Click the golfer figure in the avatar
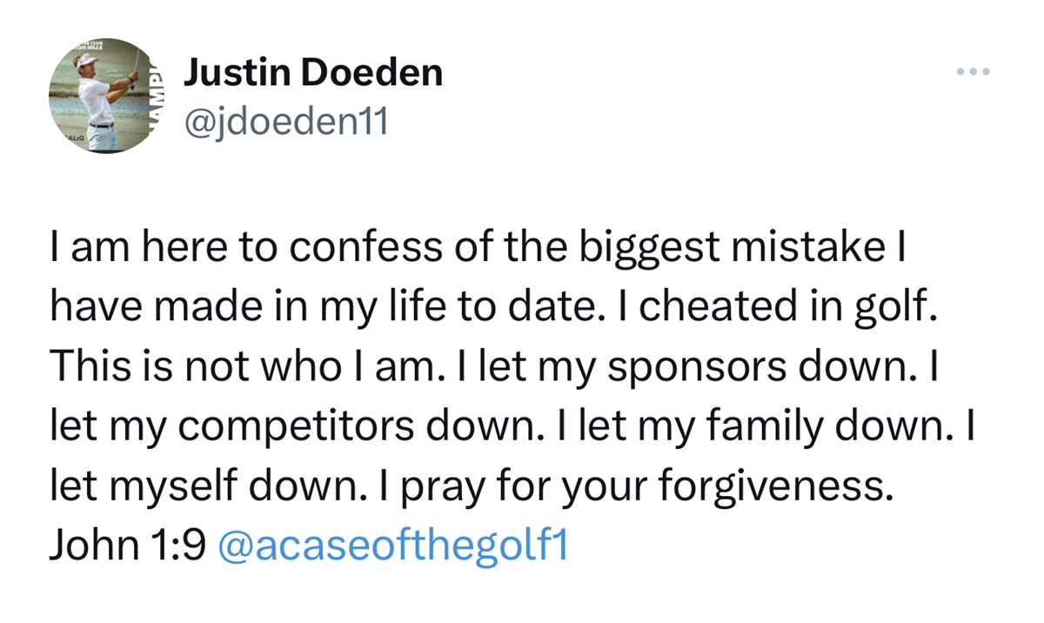This screenshot has width=1044, height=623. [x=103, y=100]
